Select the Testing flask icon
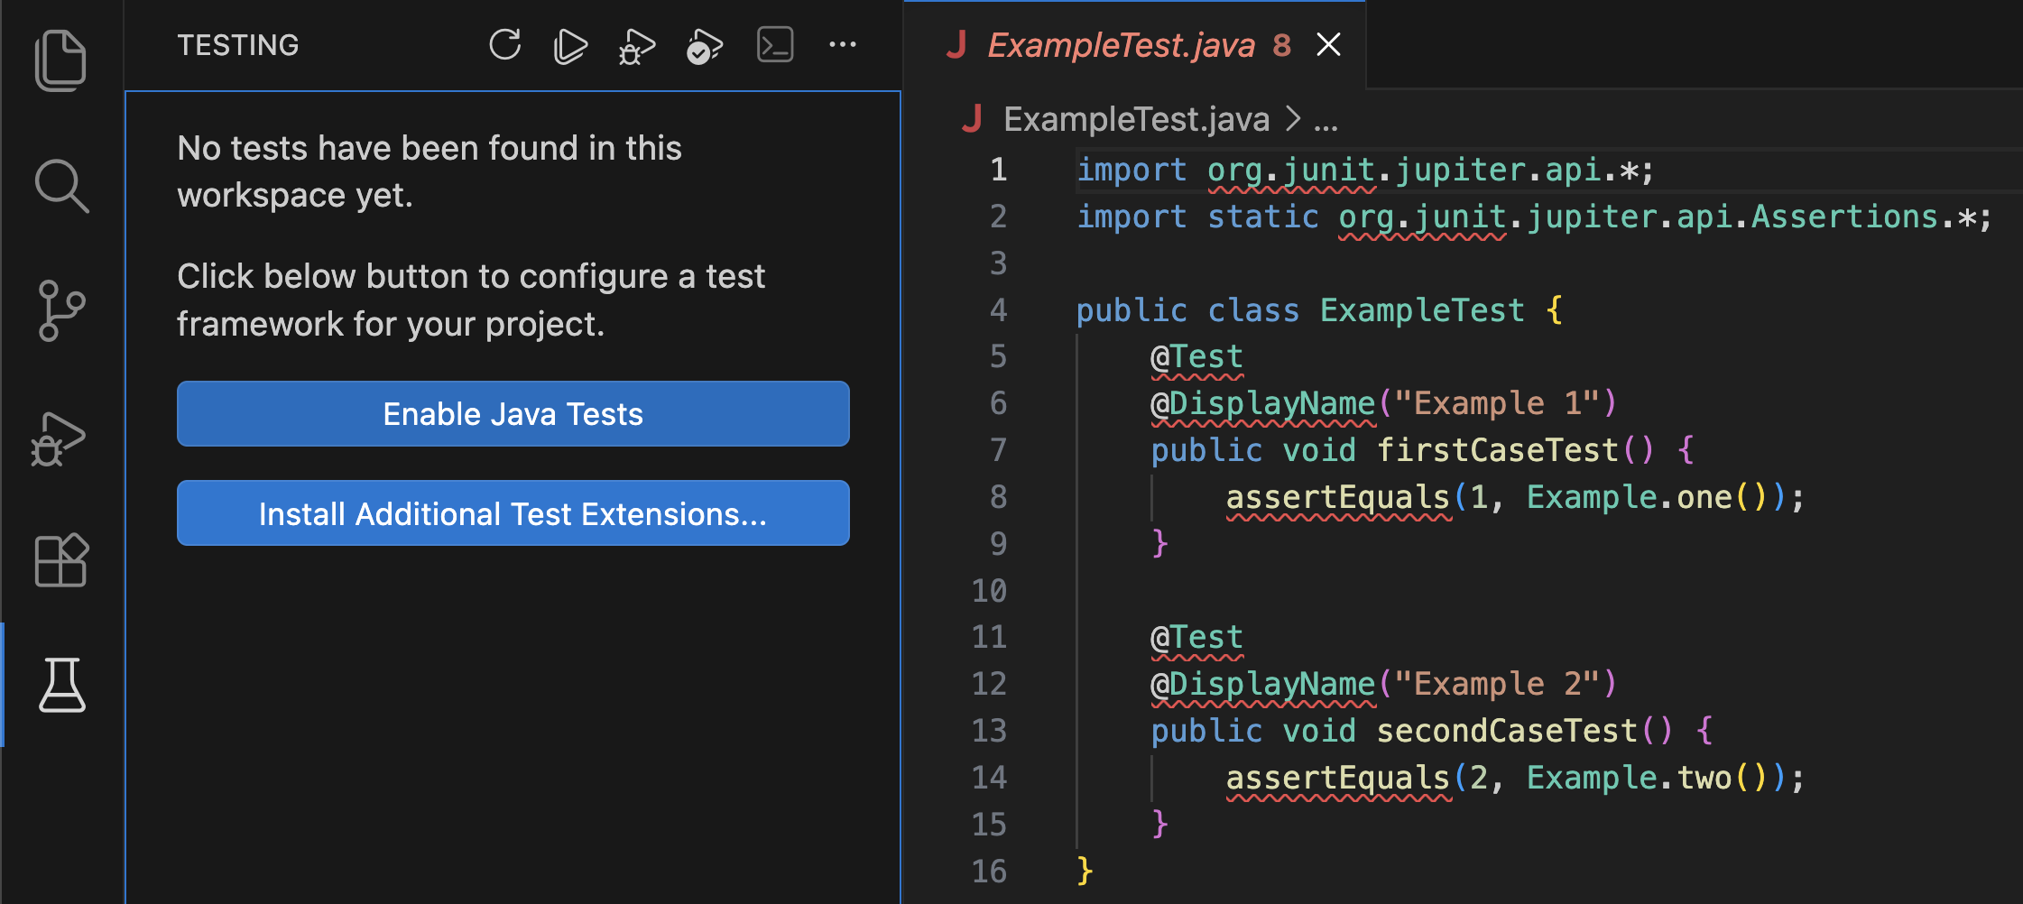Screen dimensions: 2023x904 point(62,685)
